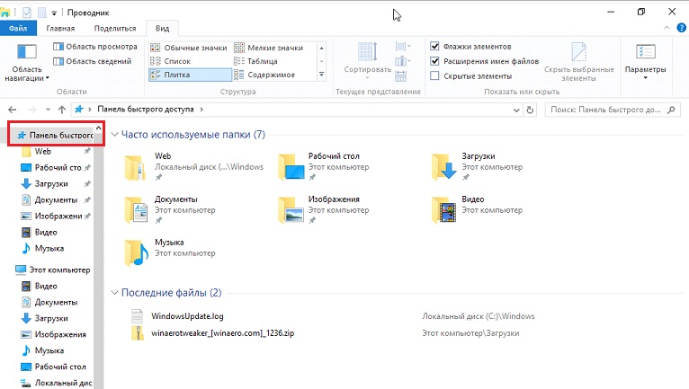689x389 pixels.
Task: Switch to the Главная ribbon tab
Action: [60, 28]
